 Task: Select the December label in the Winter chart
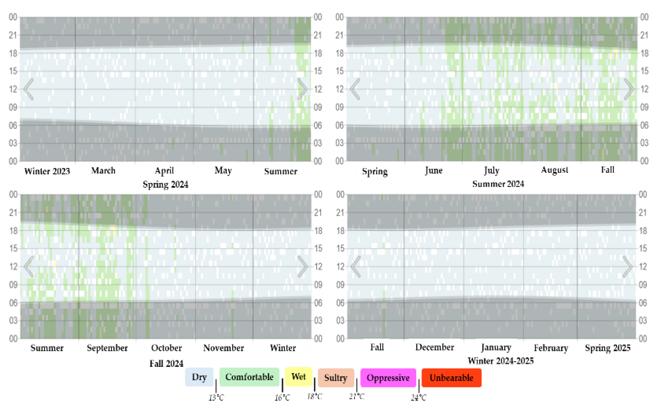pyautogui.click(x=434, y=347)
